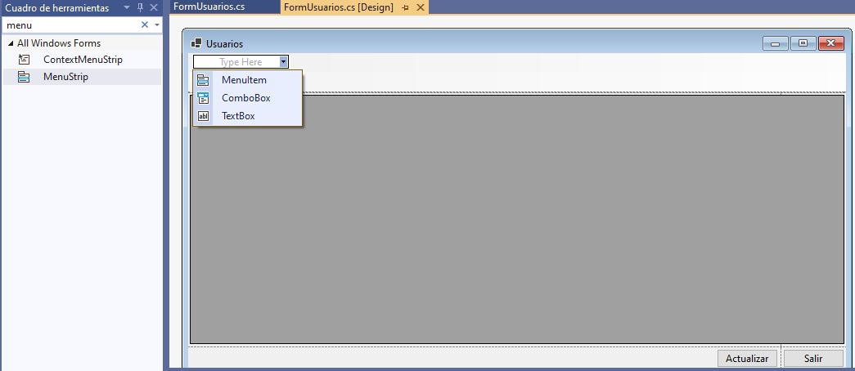
Task: Toggle auto-hide pin on Cuadro de herramientas
Action: (140, 7)
